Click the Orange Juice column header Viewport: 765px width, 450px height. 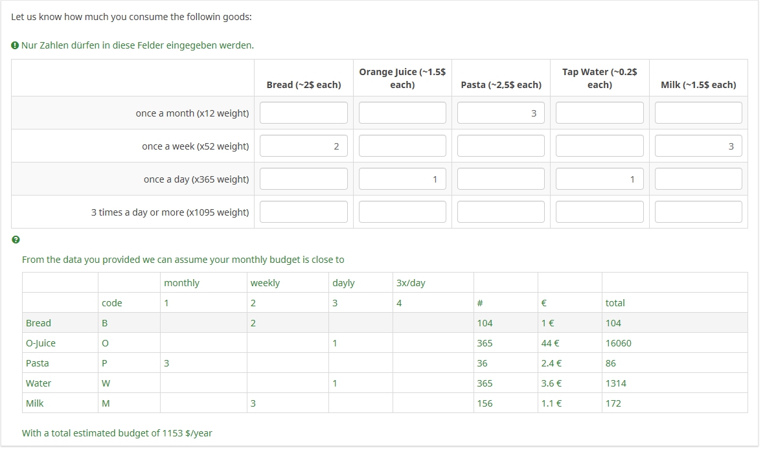click(402, 78)
